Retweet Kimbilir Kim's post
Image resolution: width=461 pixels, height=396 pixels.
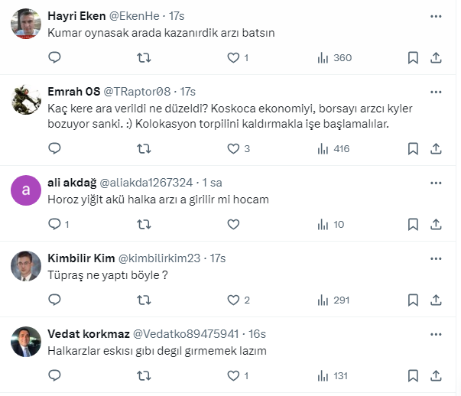click(143, 300)
